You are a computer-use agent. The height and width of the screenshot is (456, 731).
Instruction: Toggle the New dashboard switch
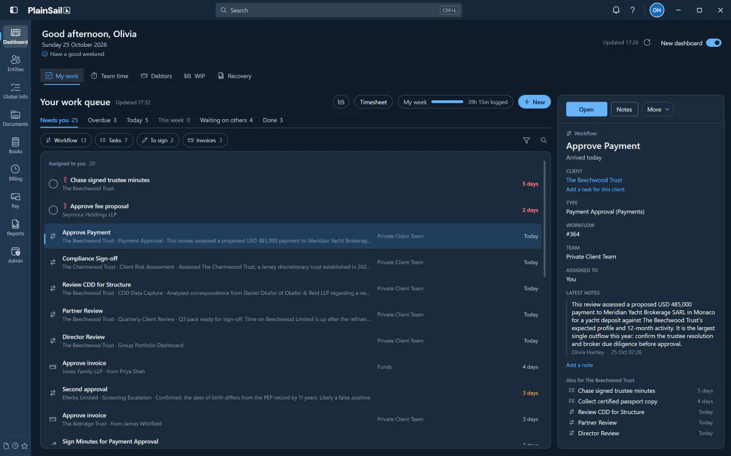coord(713,43)
